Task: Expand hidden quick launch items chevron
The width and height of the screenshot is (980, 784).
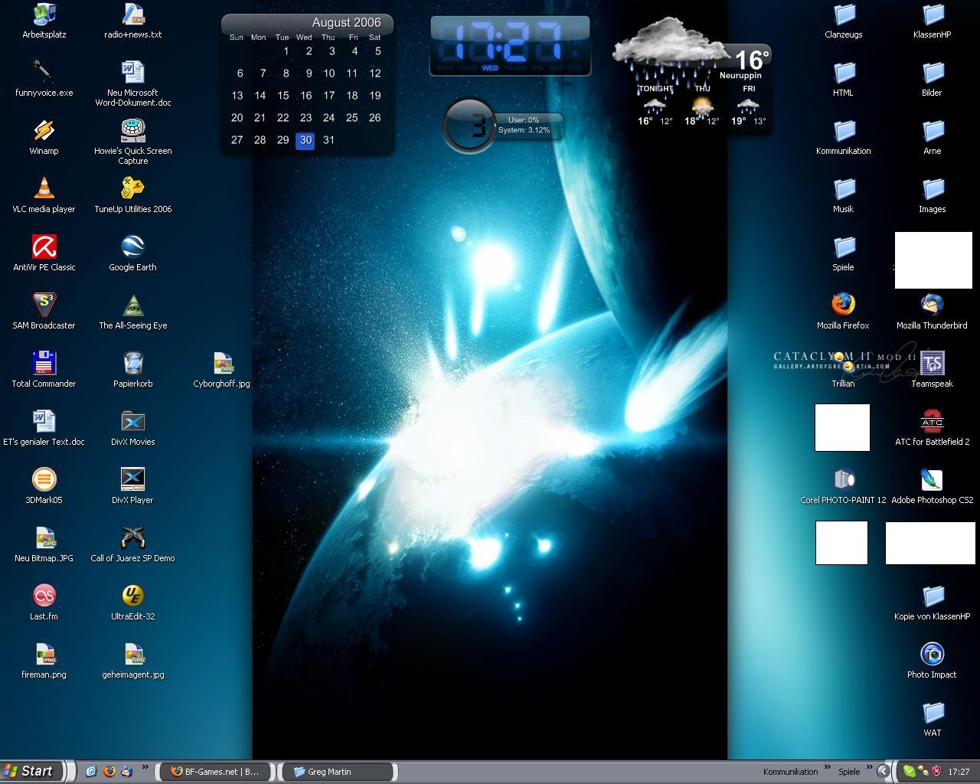Action: pyautogui.click(x=144, y=768)
